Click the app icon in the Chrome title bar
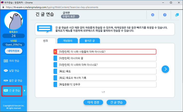The image size is (183, 112). [x=2, y=3]
